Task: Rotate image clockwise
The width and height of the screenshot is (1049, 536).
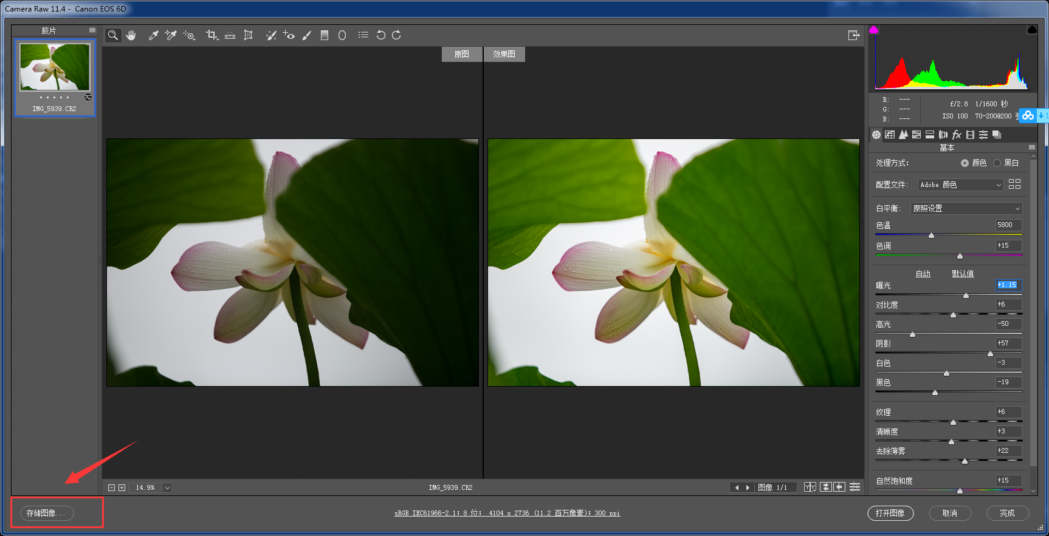Action: tap(396, 35)
